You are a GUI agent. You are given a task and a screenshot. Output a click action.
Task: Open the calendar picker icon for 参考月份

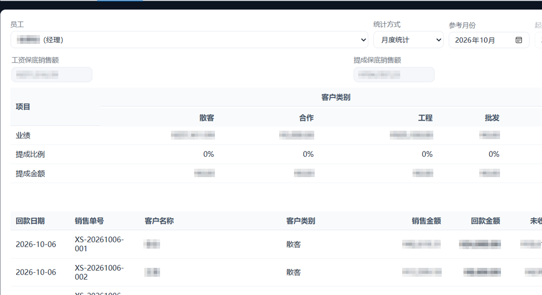tap(518, 40)
